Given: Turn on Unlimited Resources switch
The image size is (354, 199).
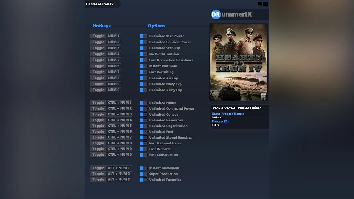Looking at the screenshot, I should pyautogui.click(x=144, y=120).
